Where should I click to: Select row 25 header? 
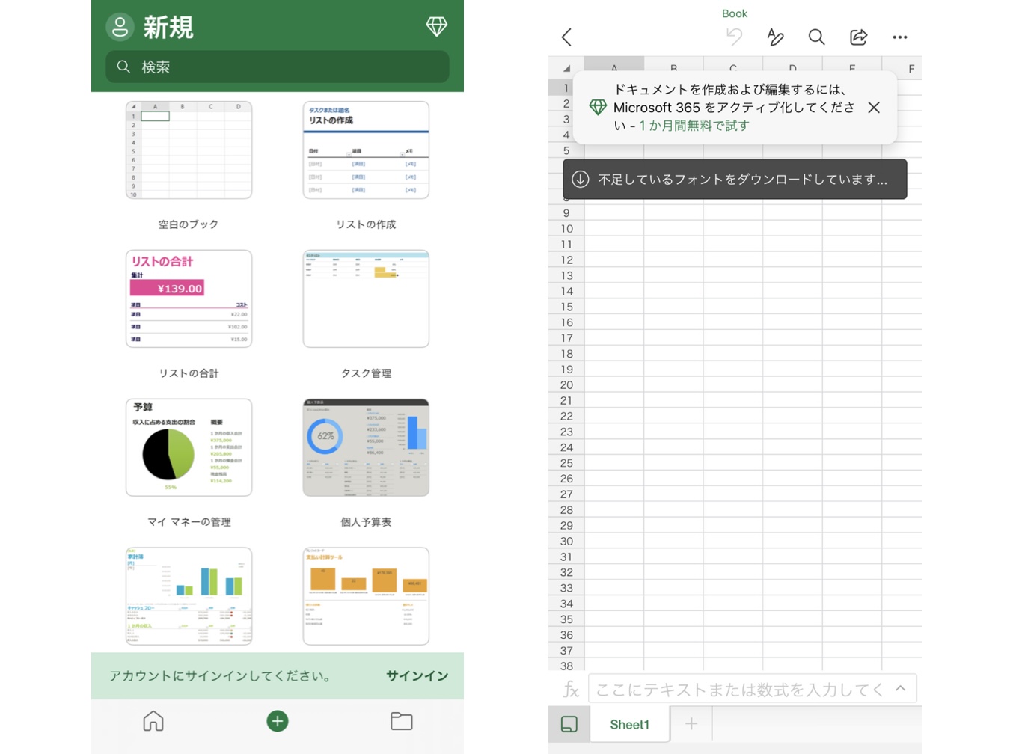[x=566, y=463]
